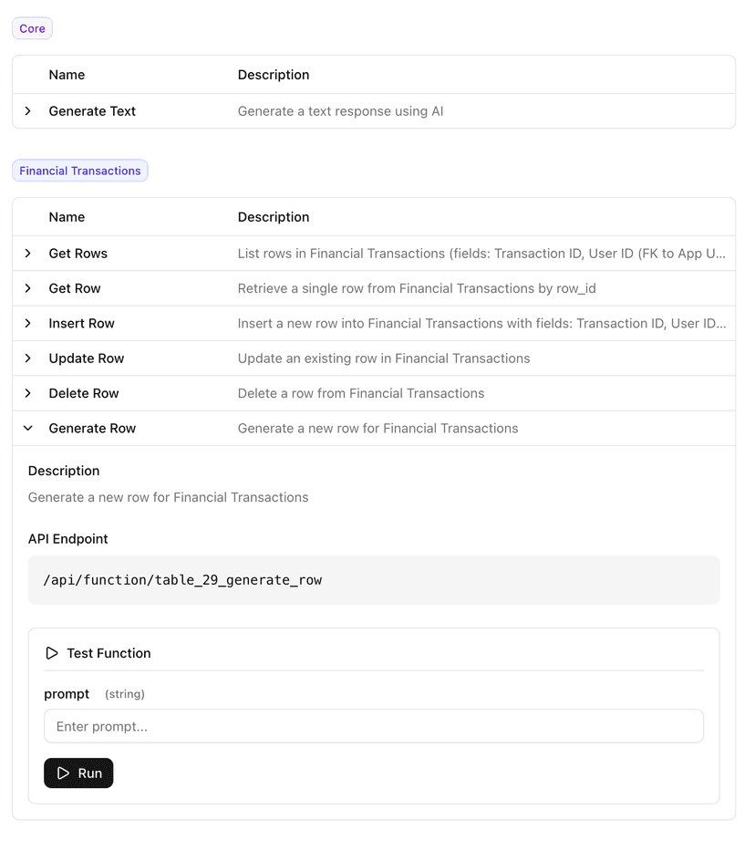Click the chevron next to Generate Text
This screenshot has height=841, width=755.
click(27, 110)
